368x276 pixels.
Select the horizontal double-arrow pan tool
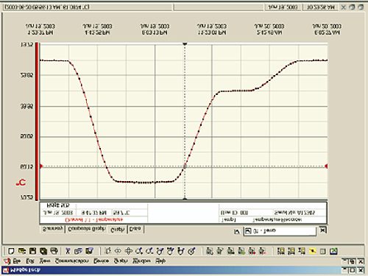click(x=118, y=251)
